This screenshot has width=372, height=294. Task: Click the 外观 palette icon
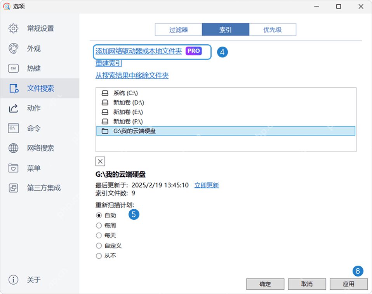(x=13, y=49)
